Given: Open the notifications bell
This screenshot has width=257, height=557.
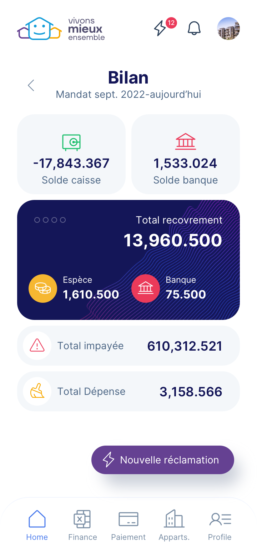Looking at the screenshot, I should coord(194,28).
